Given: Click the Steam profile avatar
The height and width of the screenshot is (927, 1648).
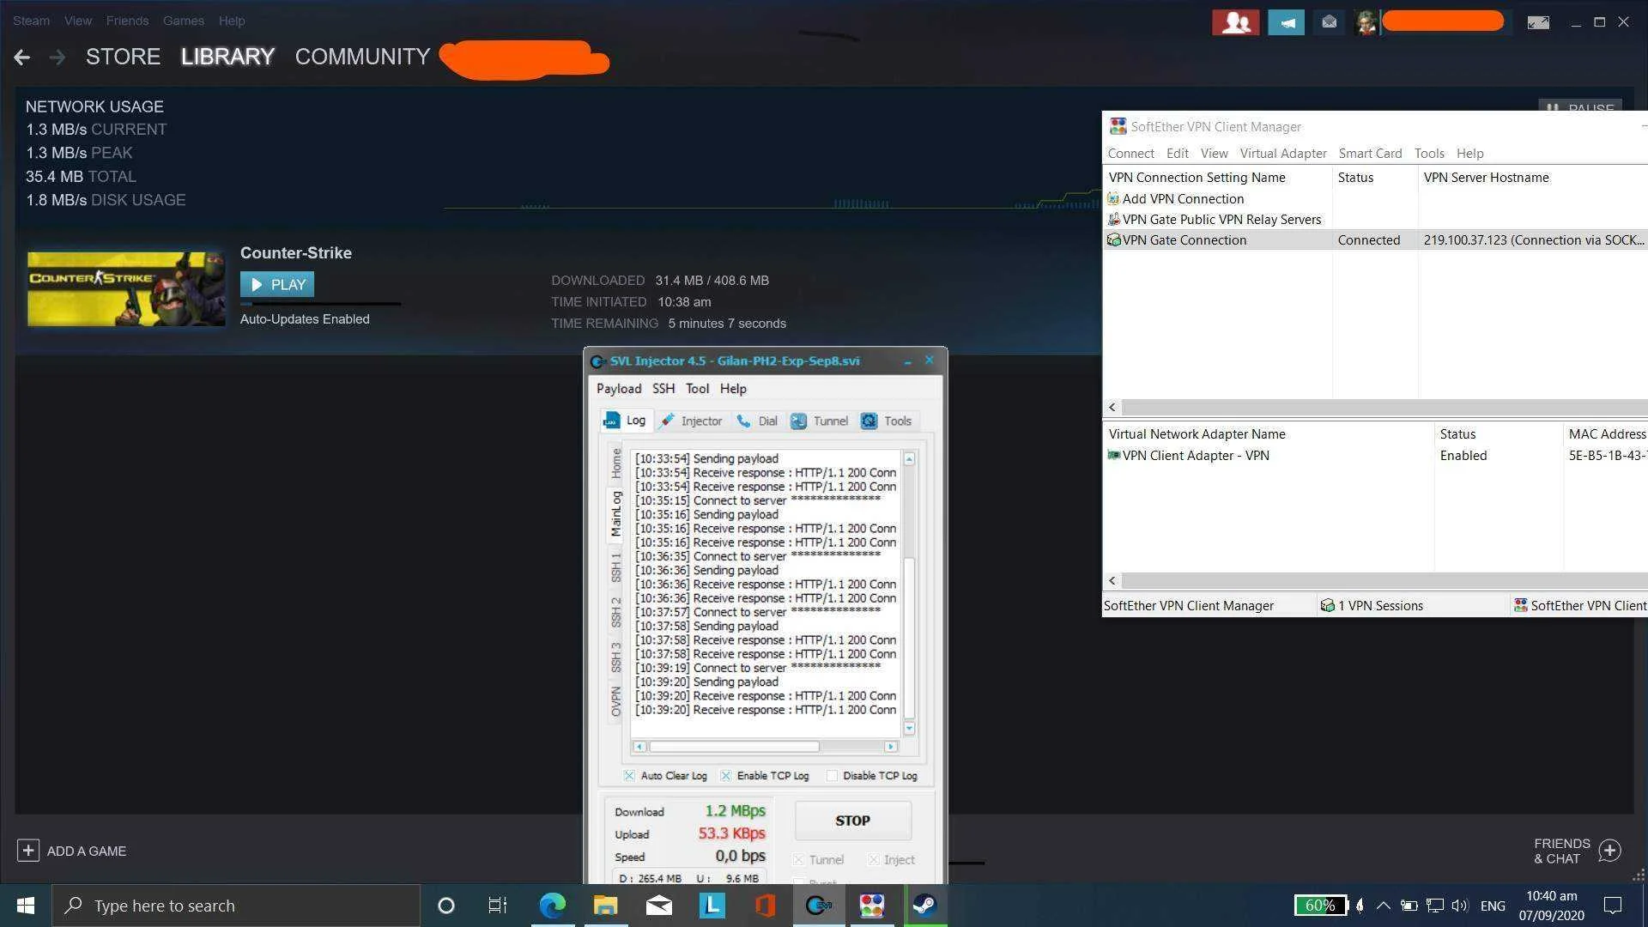Looking at the screenshot, I should click(x=1366, y=22).
